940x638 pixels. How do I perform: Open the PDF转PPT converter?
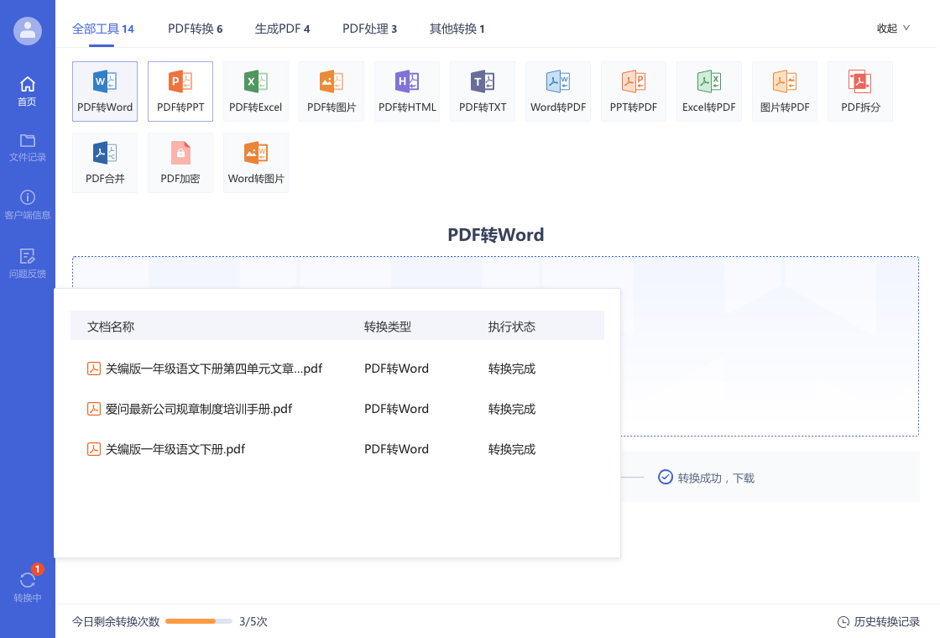(x=180, y=91)
